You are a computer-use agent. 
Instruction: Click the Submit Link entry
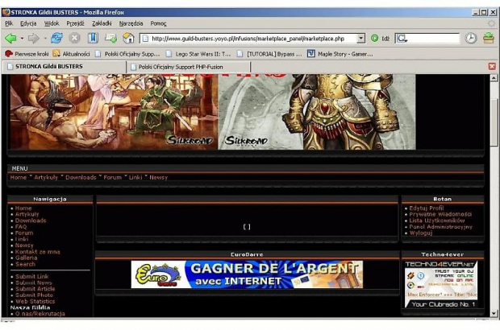pos(32,277)
